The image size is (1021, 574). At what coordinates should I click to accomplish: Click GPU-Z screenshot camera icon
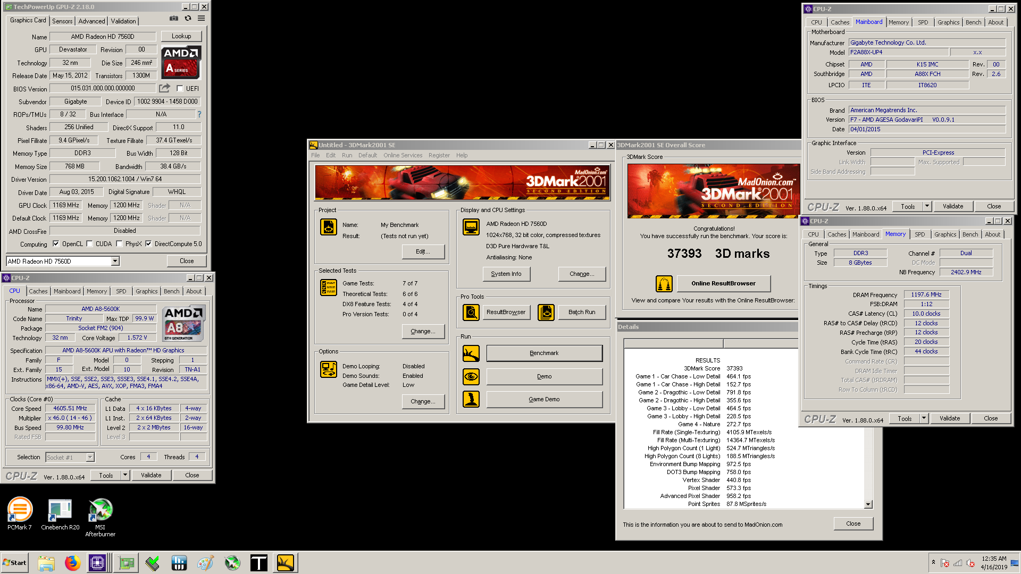174,18
